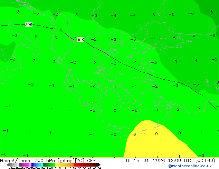Image resolution: width=219 pixels, height=169 pixels.
Task: Click the blue segment of color scale
Action: (x=34, y=165)
